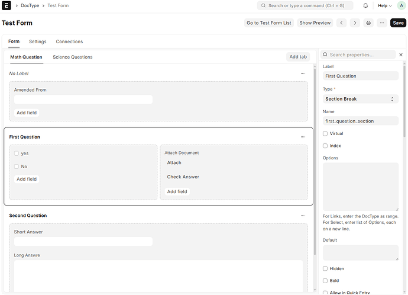
Task: Focus the global search command bar
Action: pos(305,5)
